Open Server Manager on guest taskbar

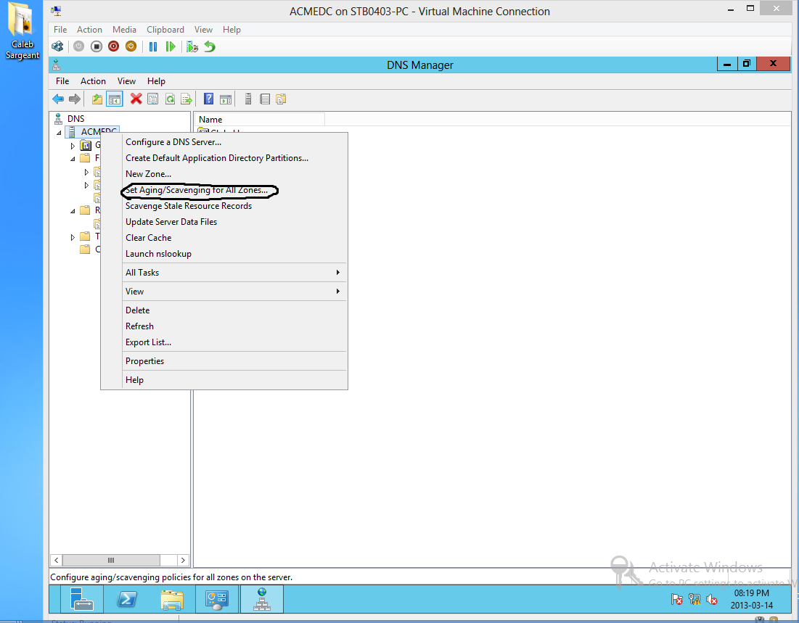click(81, 599)
